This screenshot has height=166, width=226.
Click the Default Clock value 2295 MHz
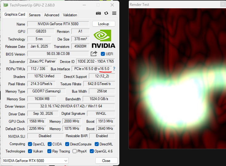[x=37, y=129]
